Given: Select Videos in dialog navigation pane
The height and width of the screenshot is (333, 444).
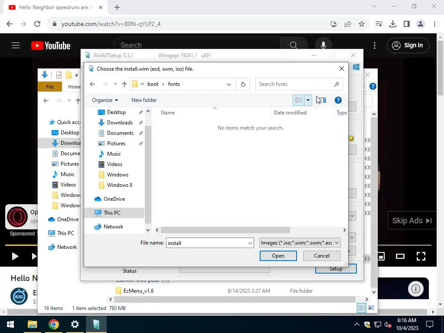Looking at the screenshot, I should [x=114, y=164].
